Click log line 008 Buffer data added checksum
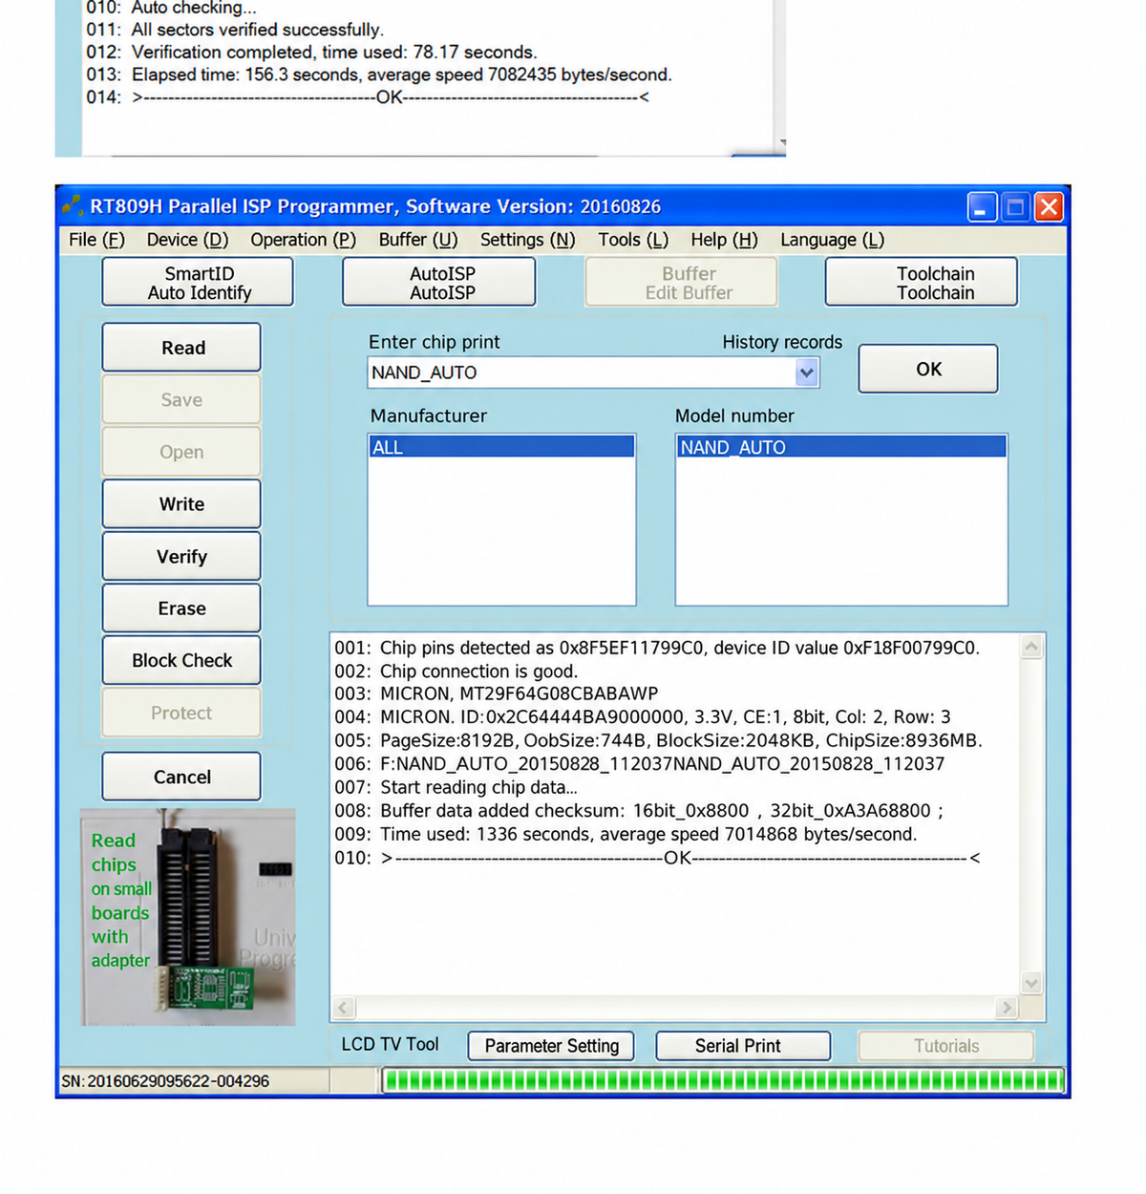Screen dimensions: 1146x1194 pyautogui.click(x=639, y=811)
